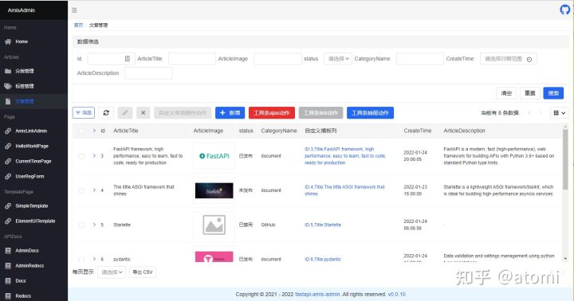Screen dimensions: 574x301
Task: Open the per-page count dropdown
Action: (112, 272)
